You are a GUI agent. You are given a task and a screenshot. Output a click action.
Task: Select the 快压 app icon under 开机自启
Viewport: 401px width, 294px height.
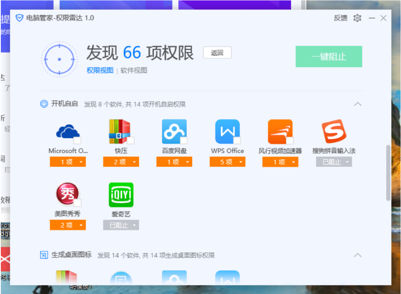coord(119,132)
